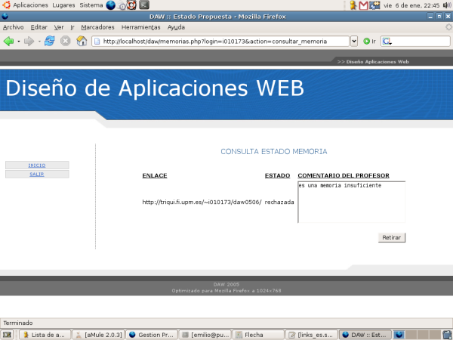Open the Ver menu
This screenshot has width=453, height=340.
(59, 27)
